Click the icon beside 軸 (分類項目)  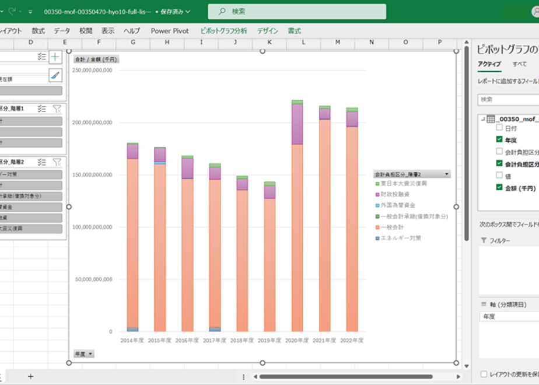coord(484,304)
